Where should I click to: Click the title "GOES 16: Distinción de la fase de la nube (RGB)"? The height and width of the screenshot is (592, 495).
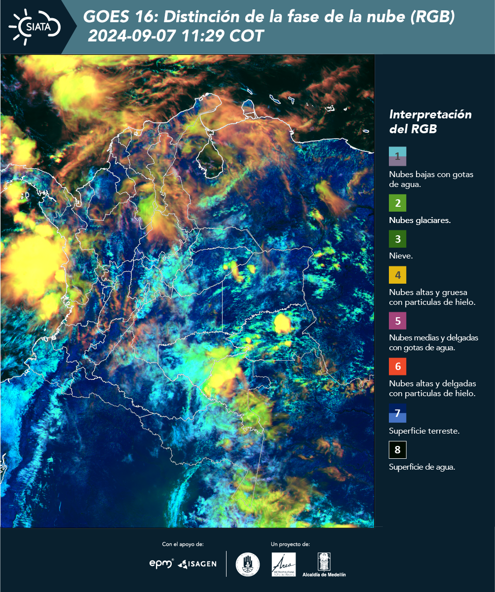(x=268, y=17)
